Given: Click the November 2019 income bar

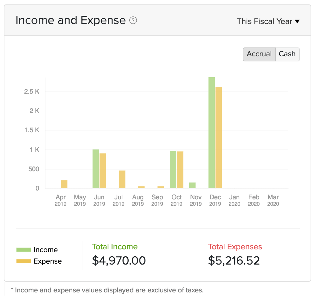Looking at the screenshot, I should pos(192,185).
